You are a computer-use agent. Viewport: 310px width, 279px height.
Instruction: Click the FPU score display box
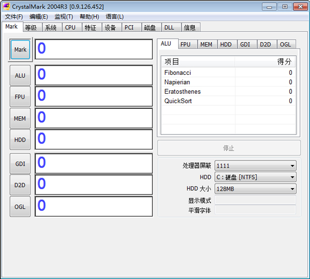click(x=94, y=96)
